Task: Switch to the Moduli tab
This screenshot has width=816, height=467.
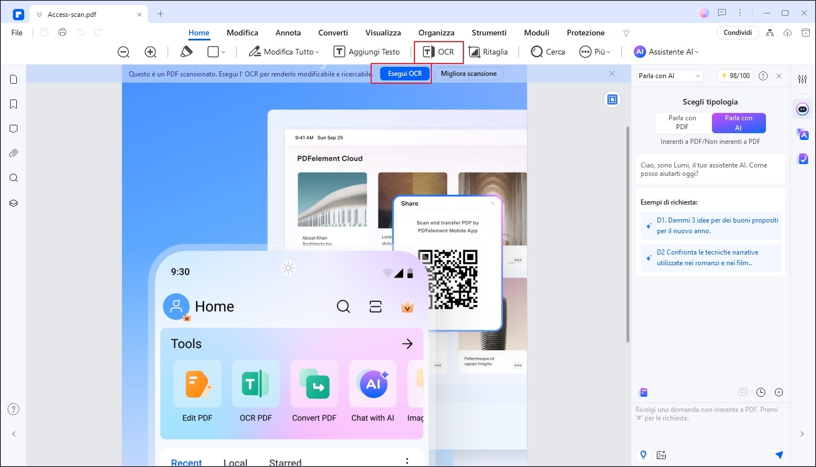Action: 537,33
